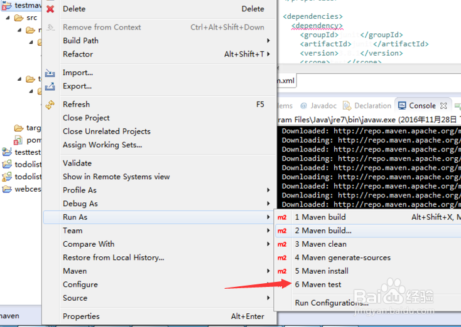This screenshot has width=461, height=327.
Task: Click the <dependencies> tag in editor
Action: tap(313, 16)
